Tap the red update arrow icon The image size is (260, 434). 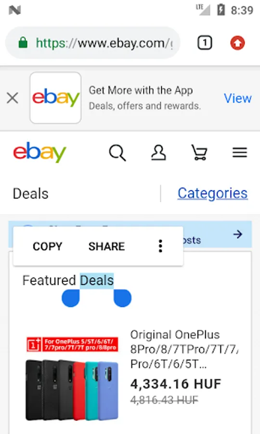(238, 43)
